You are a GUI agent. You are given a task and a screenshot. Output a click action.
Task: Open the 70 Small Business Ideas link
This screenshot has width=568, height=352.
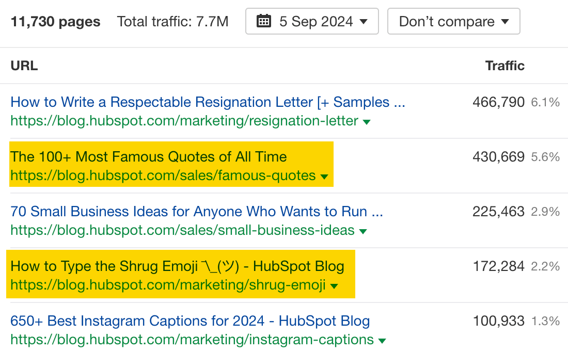coord(196,211)
